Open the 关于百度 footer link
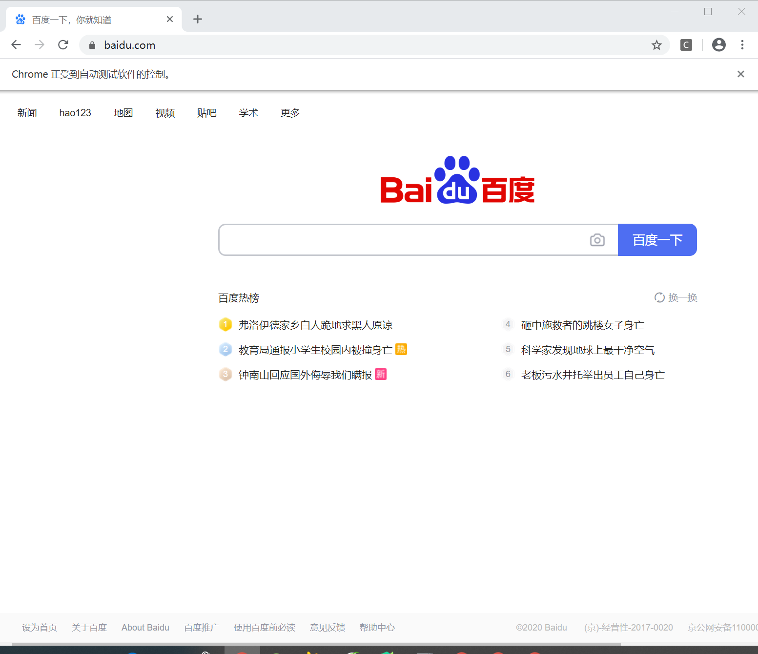Screen dimensions: 758x654 89,628
